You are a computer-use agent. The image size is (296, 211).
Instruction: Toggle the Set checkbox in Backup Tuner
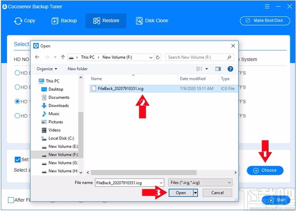pyautogui.click(x=18, y=160)
